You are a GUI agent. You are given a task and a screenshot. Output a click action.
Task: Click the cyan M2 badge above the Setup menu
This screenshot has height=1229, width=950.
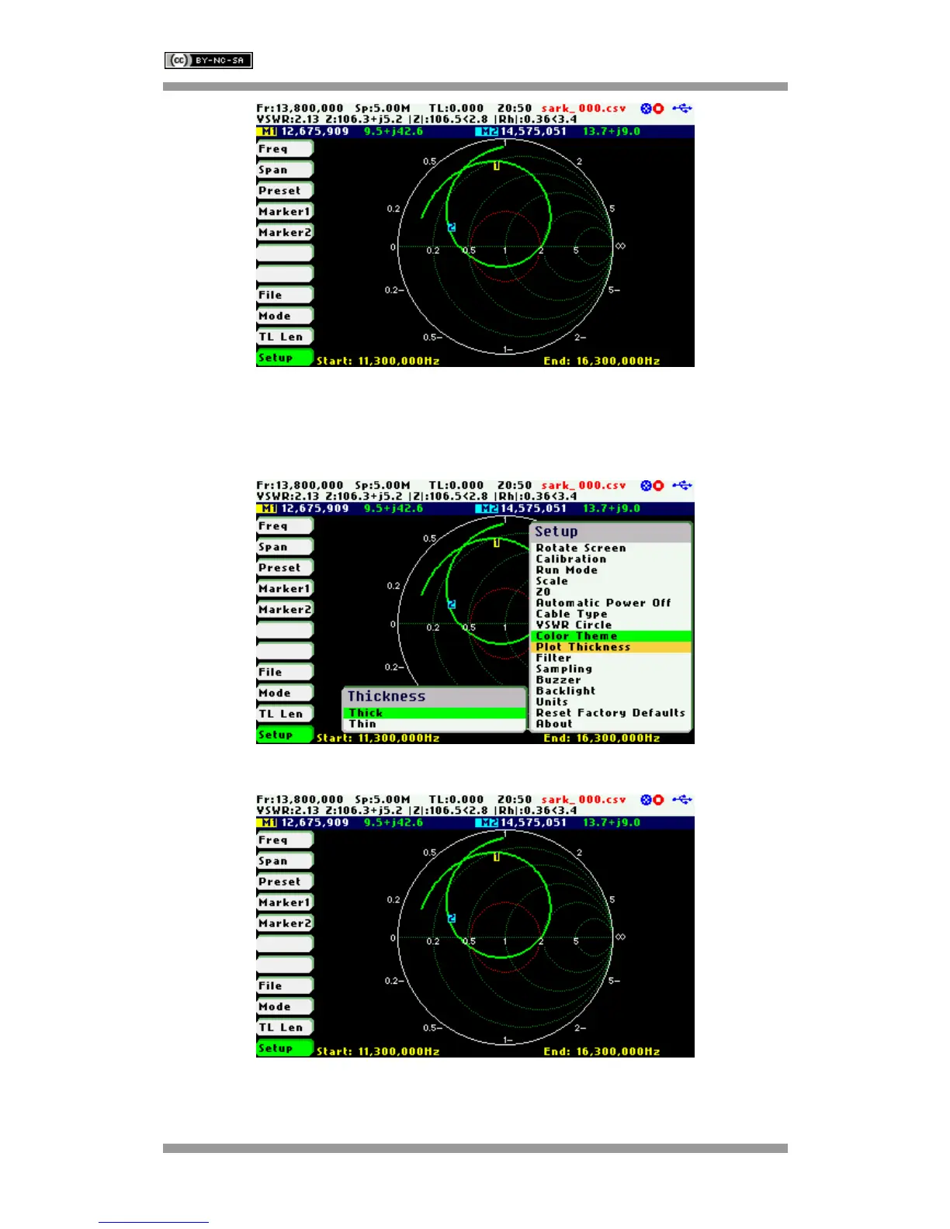pyautogui.click(x=487, y=509)
